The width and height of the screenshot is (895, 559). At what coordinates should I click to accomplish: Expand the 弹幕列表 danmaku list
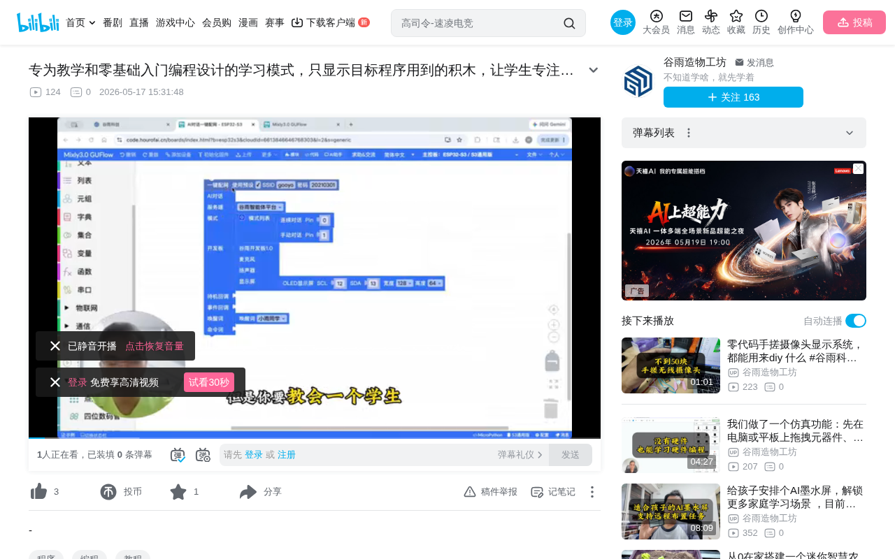pyautogui.click(x=850, y=133)
